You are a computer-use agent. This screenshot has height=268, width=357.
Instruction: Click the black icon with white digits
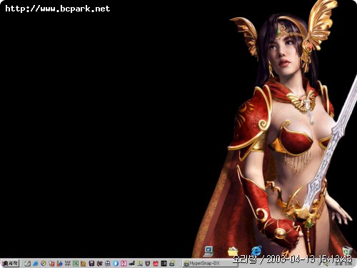pyautogui.click(x=164, y=264)
